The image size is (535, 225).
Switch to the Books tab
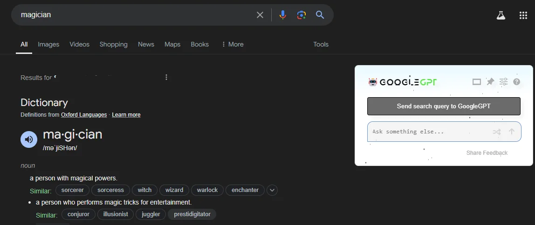(199, 44)
